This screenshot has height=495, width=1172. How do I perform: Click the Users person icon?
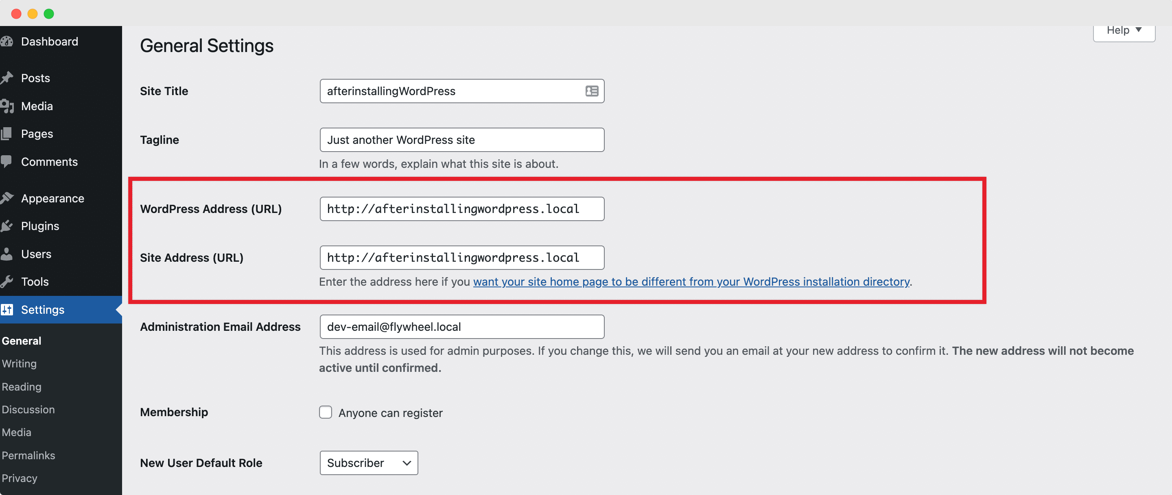point(7,254)
